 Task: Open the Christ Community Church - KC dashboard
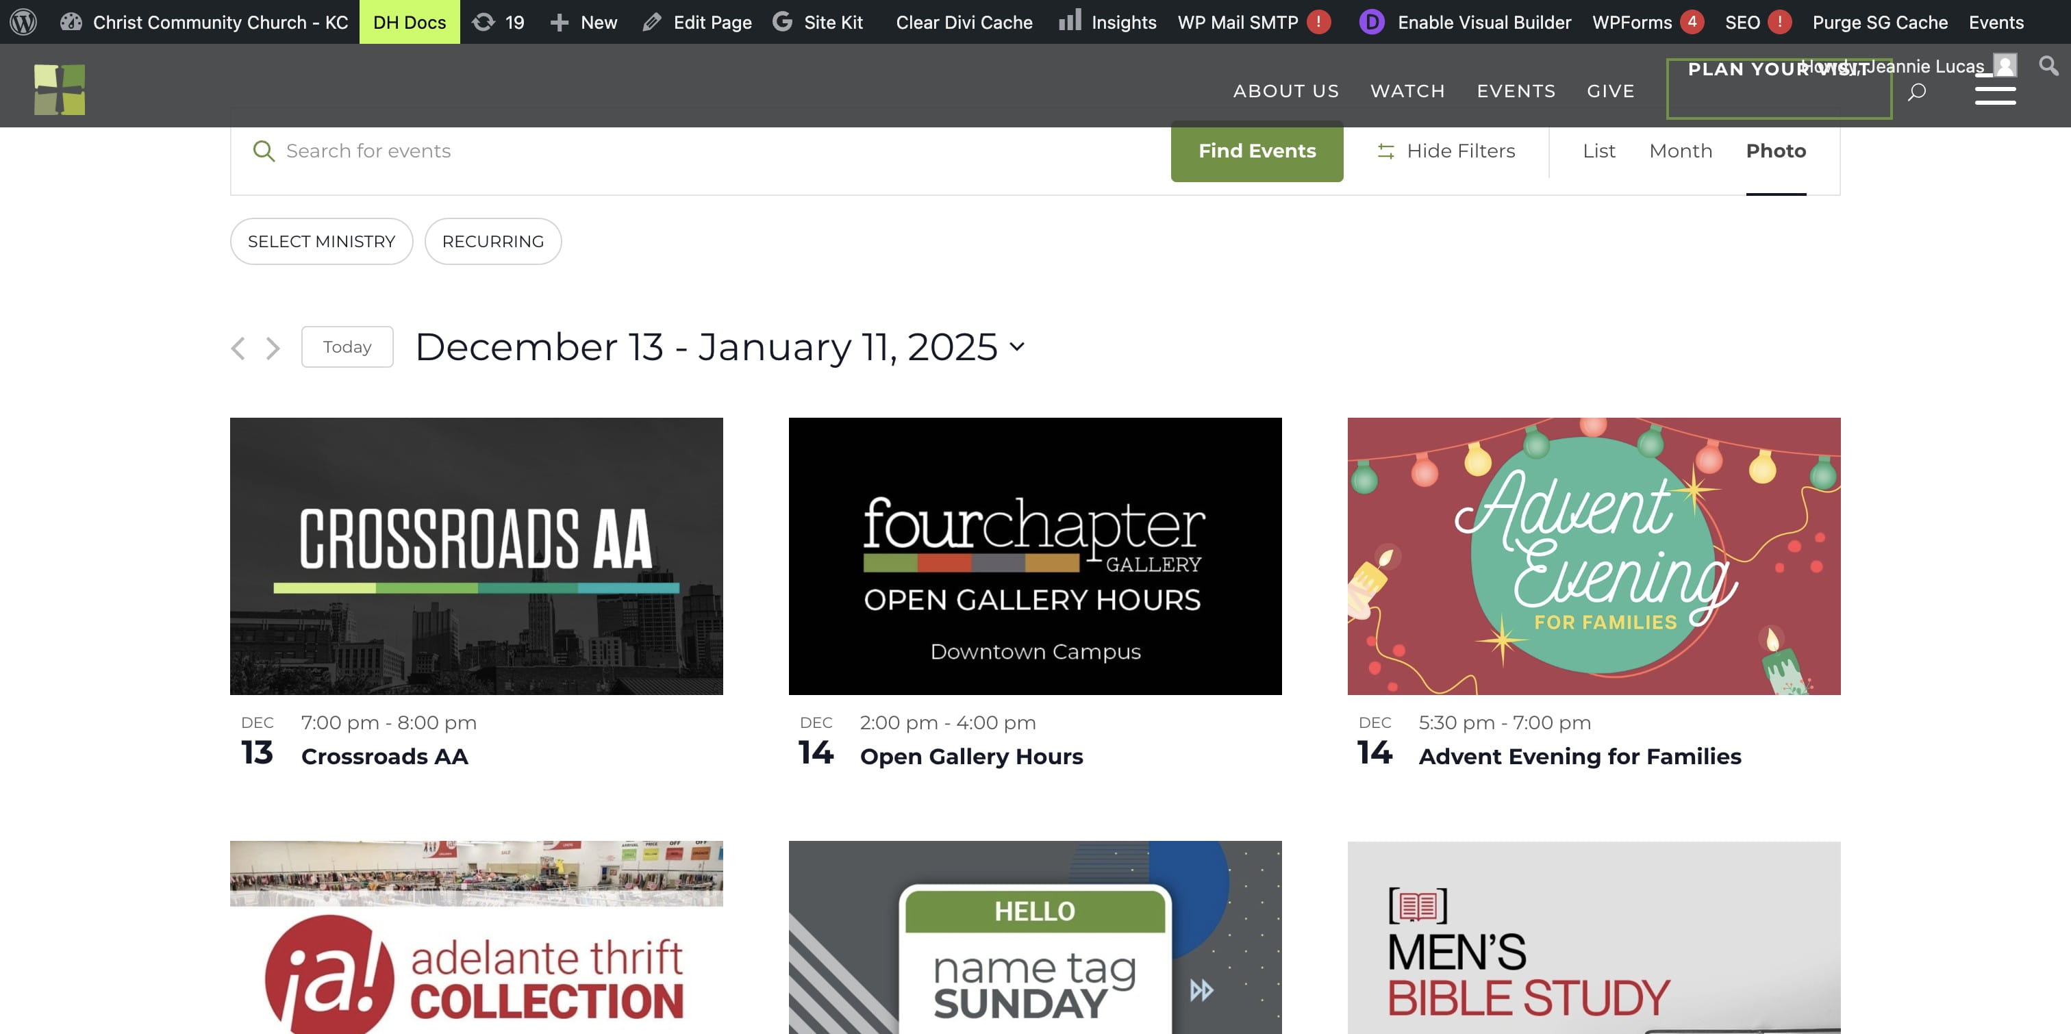click(x=204, y=22)
